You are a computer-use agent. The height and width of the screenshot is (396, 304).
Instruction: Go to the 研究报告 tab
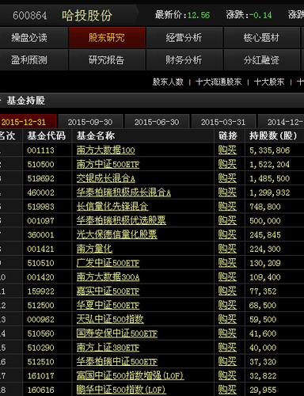click(x=107, y=60)
